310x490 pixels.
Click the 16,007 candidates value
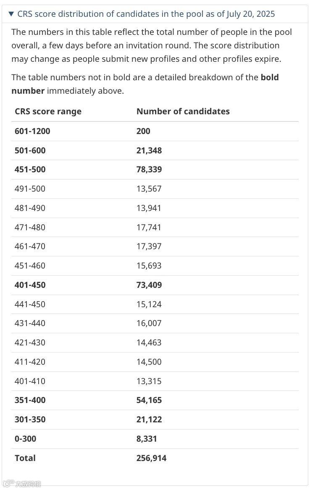point(149,323)
